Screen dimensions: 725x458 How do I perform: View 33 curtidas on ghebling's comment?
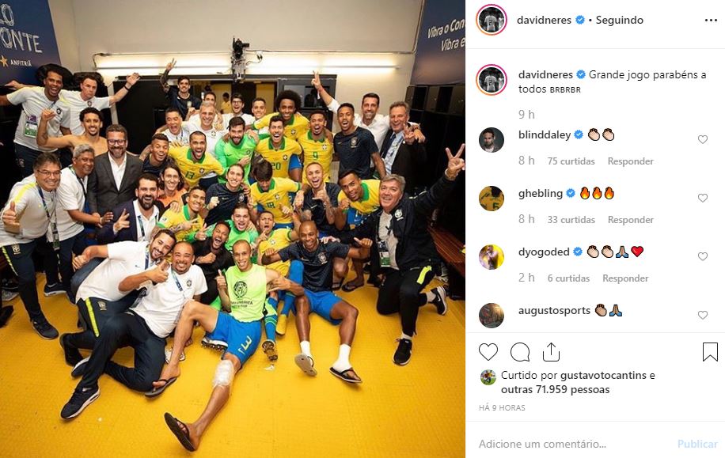pos(571,220)
